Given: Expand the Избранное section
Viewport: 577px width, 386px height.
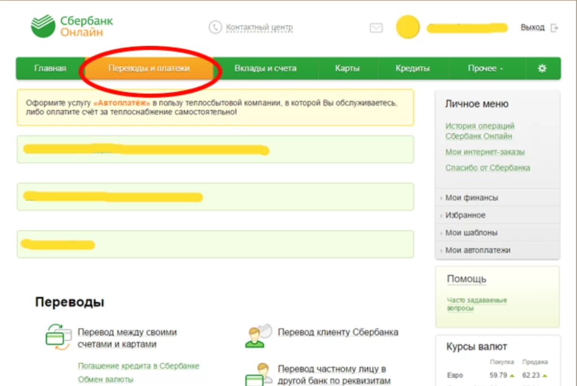Looking at the screenshot, I should click(465, 215).
